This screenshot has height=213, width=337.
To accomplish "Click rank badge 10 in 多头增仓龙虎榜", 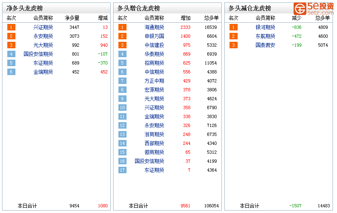I will [x=122, y=108].
